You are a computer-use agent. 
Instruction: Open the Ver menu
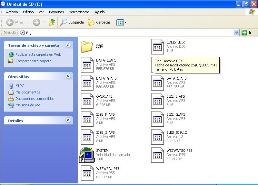[x=41, y=12]
